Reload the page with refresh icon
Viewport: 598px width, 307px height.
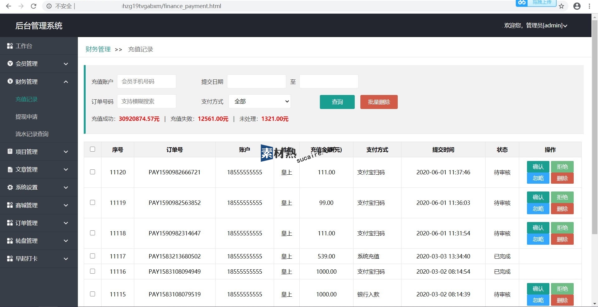click(34, 6)
